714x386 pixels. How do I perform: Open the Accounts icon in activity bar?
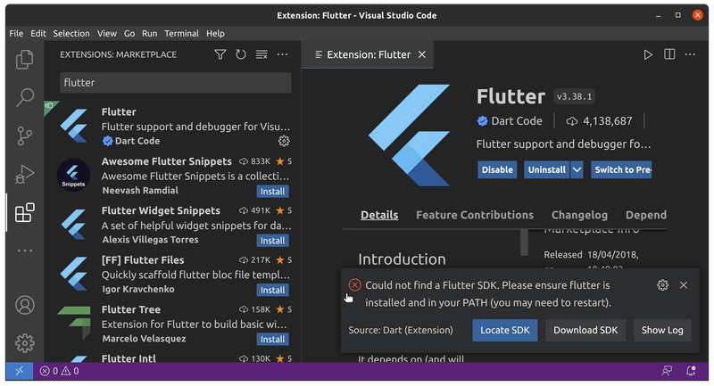pos(25,305)
